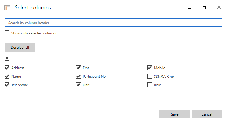The image size is (226, 122).
Task: Uncheck the Mobile column
Action: [x=150, y=68]
